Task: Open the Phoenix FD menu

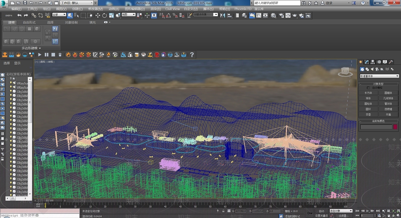Action: pyautogui.click(x=243, y=9)
